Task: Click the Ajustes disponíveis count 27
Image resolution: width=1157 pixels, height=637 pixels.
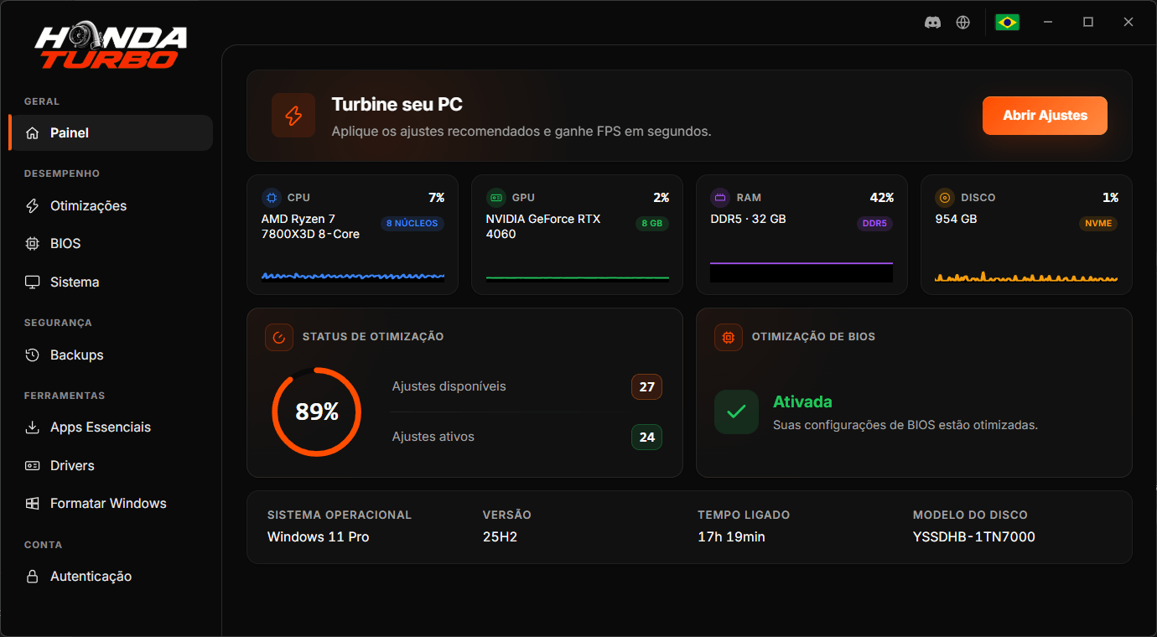Action: pyautogui.click(x=646, y=387)
